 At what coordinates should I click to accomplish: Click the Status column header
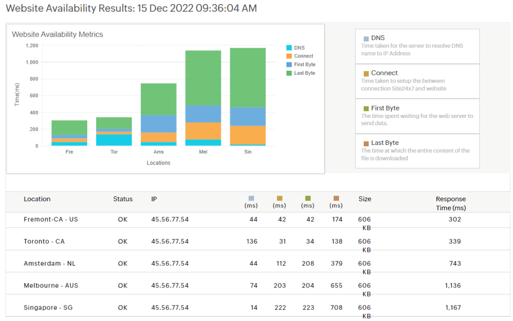click(123, 199)
